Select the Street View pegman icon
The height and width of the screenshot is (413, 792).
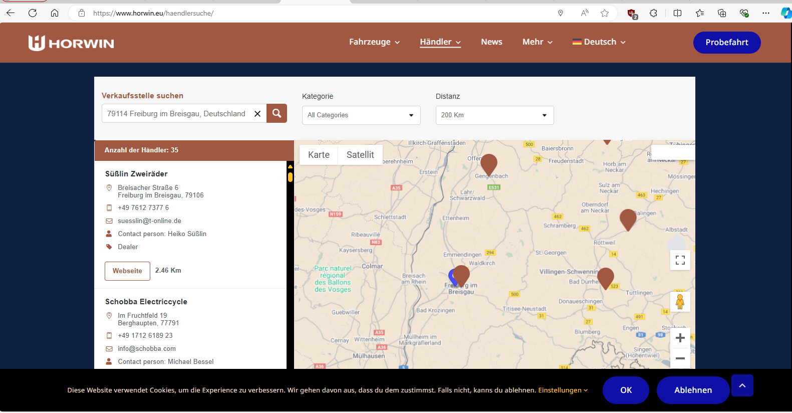click(x=680, y=302)
